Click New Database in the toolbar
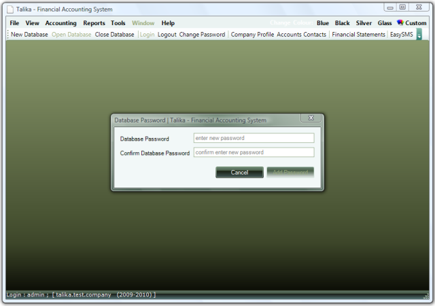435x306 pixels. [29, 35]
